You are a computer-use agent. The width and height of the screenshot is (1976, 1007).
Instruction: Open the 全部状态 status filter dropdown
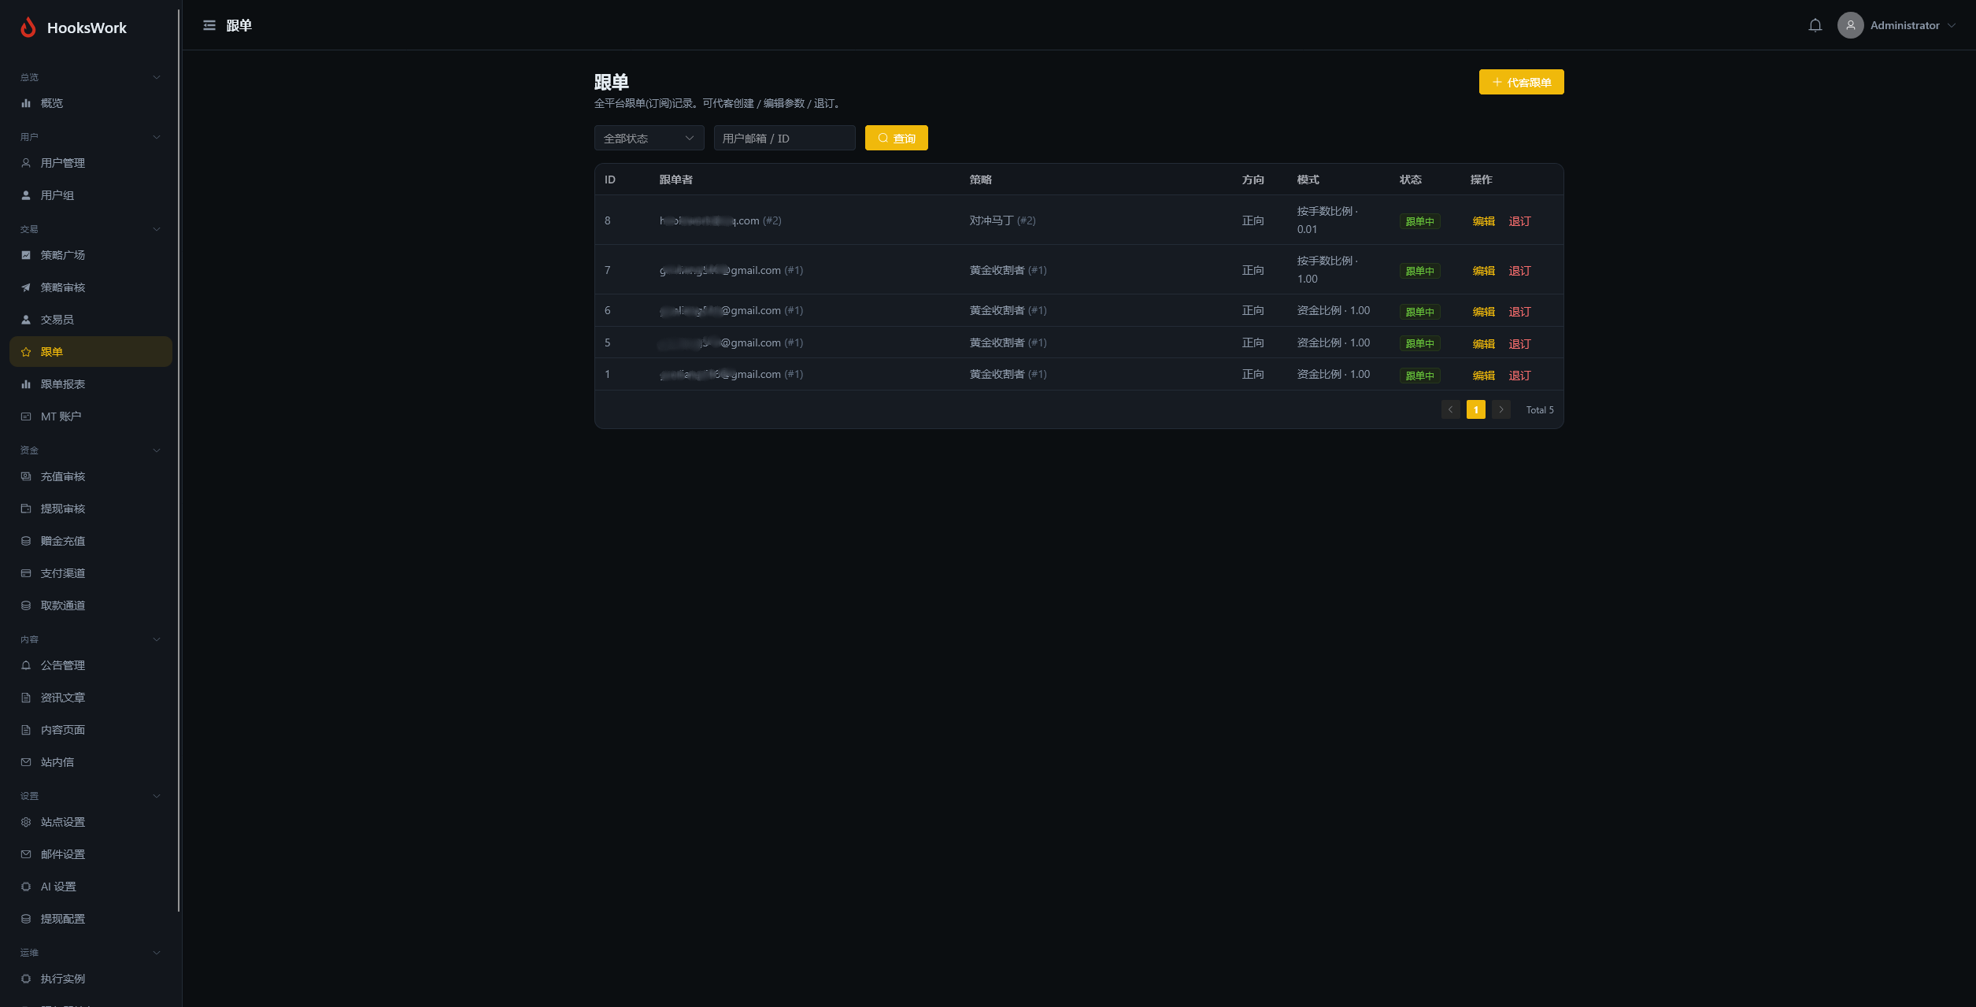649,138
